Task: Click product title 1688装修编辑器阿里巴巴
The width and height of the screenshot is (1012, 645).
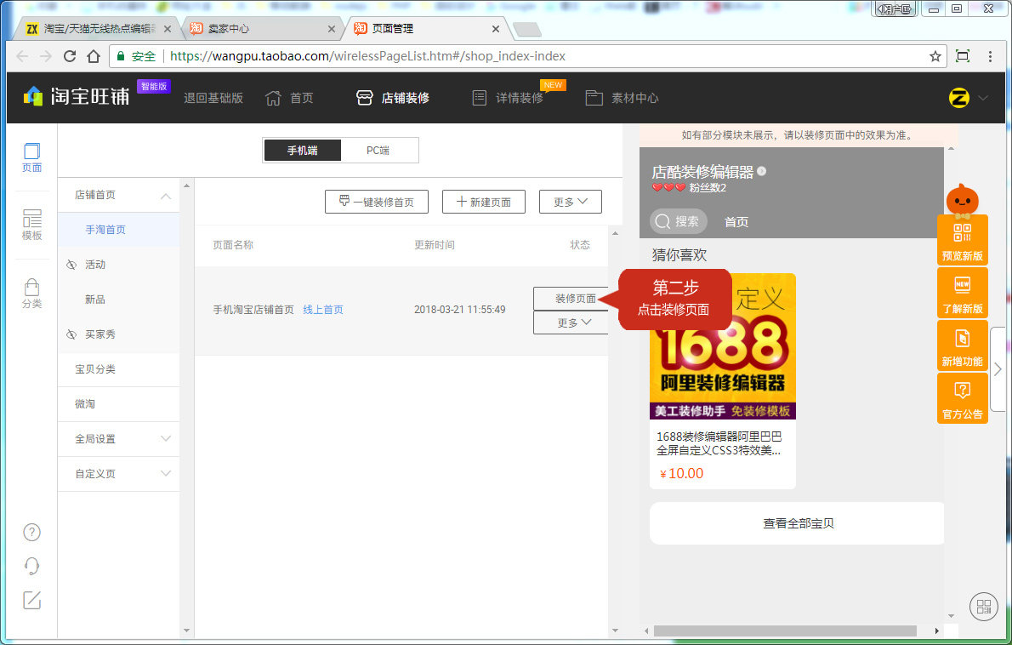Action: tap(719, 443)
